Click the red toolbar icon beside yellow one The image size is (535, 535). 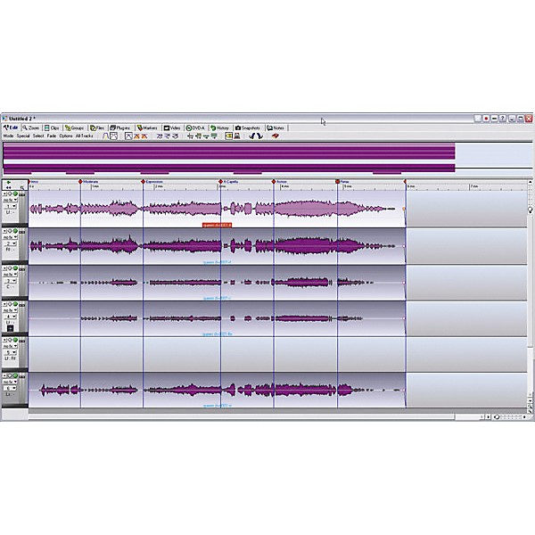tap(237, 136)
